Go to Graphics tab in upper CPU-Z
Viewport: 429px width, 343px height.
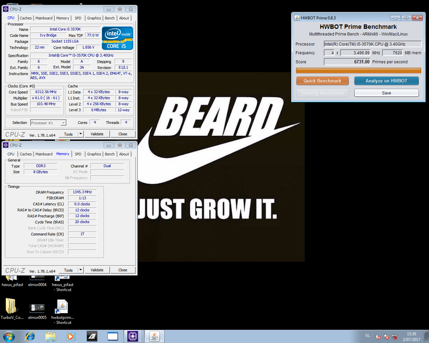[x=94, y=18]
